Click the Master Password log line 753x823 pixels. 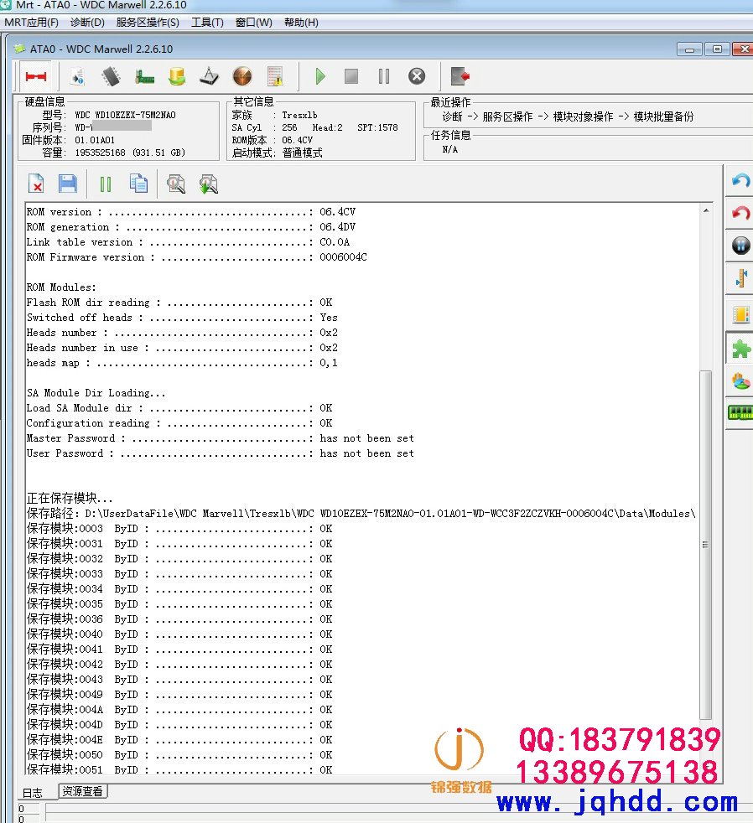(220, 438)
